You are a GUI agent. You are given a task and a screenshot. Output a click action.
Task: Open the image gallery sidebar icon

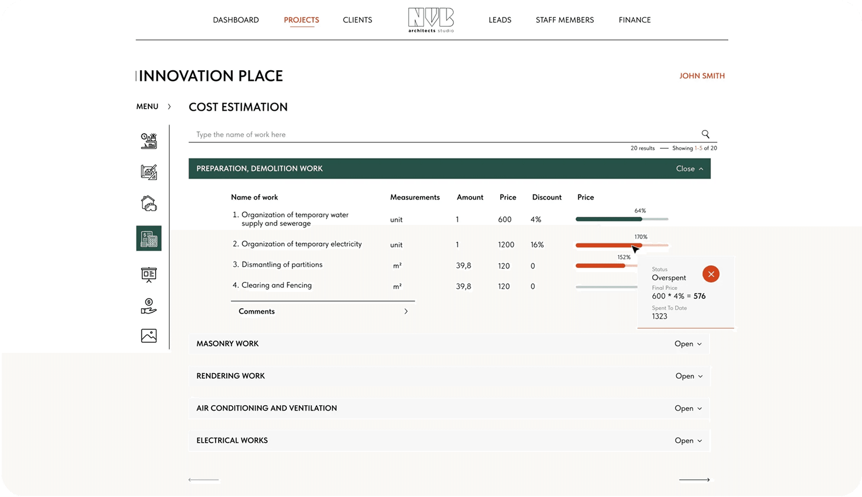[149, 336]
